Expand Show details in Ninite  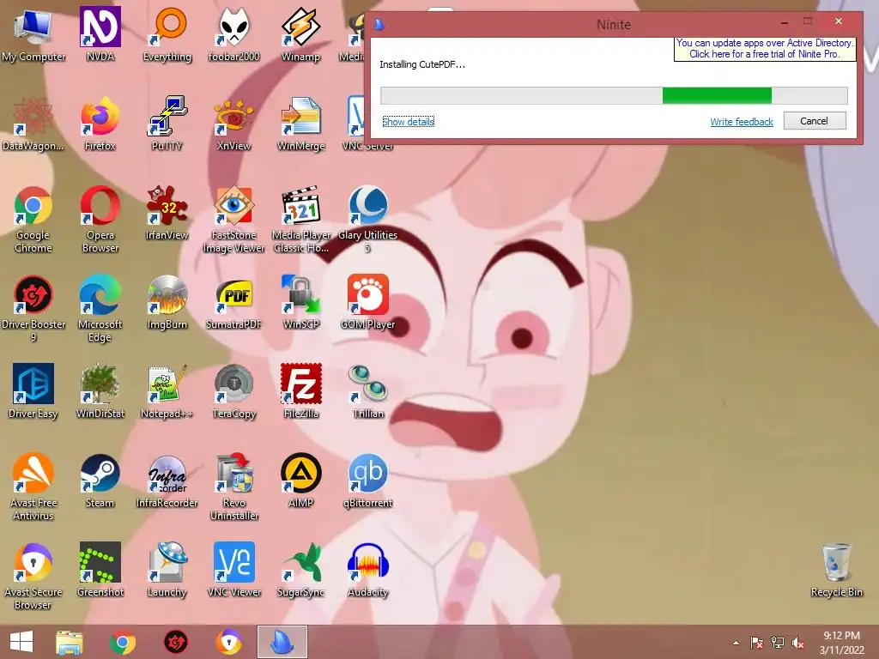click(408, 122)
